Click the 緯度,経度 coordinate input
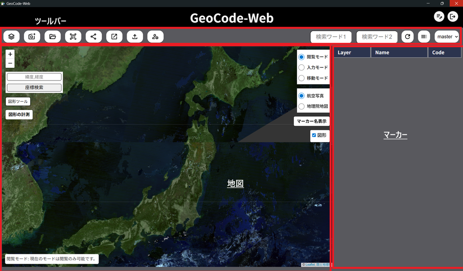 (34, 77)
